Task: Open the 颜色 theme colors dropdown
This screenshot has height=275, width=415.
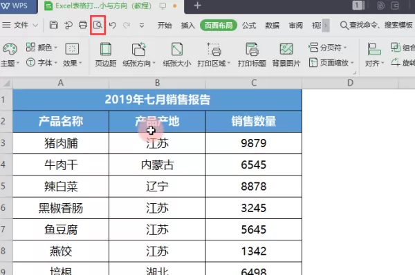Action: coord(41,48)
